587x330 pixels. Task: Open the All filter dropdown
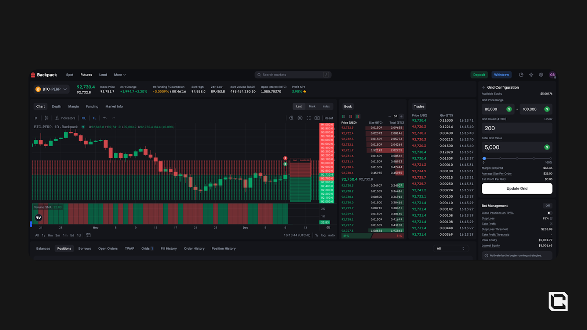451,249
